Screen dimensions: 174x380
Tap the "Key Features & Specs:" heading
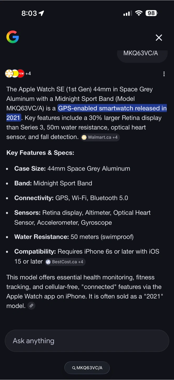click(40, 153)
